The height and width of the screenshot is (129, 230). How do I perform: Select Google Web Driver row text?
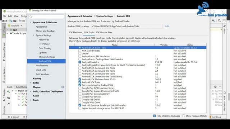tap(91, 102)
